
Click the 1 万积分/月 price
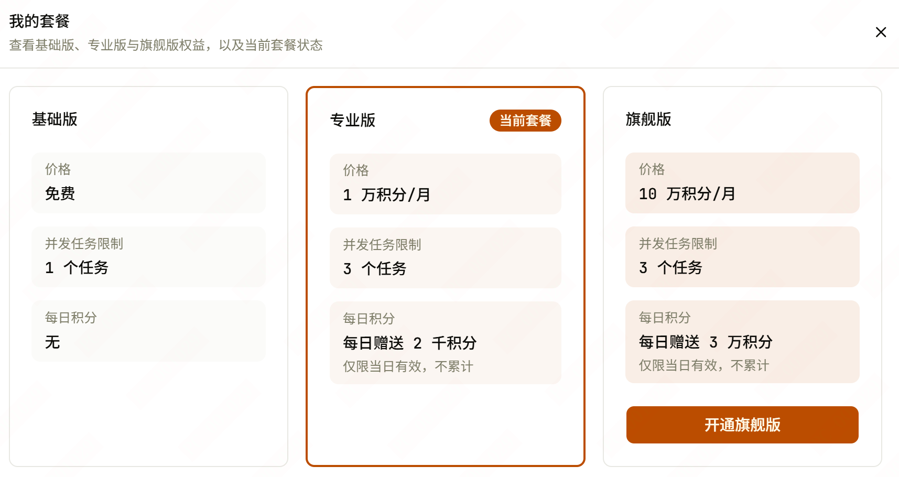387,195
